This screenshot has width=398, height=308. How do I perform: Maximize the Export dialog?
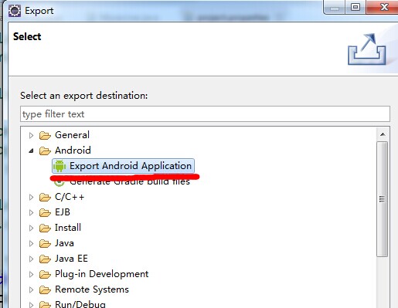pyautogui.click(x=355, y=8)
